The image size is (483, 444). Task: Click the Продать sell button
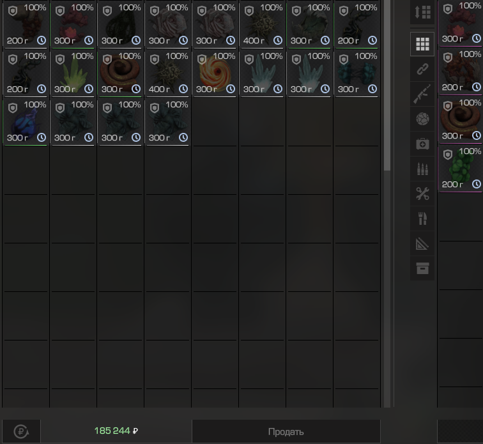pyautogui.click(x=286, y=431)
